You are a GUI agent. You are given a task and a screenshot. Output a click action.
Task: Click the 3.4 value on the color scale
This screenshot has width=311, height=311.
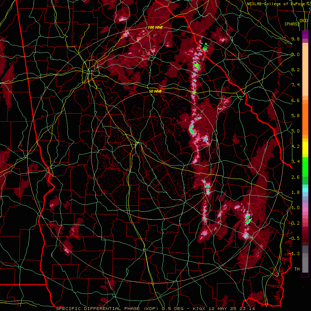[295, 162]
